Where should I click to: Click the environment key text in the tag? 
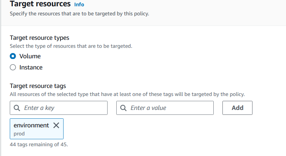point(31,125)
